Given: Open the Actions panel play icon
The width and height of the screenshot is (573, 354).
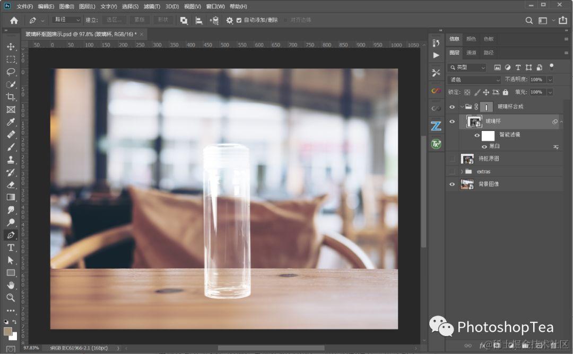Looking at the screenshot, I should [436, 55].
